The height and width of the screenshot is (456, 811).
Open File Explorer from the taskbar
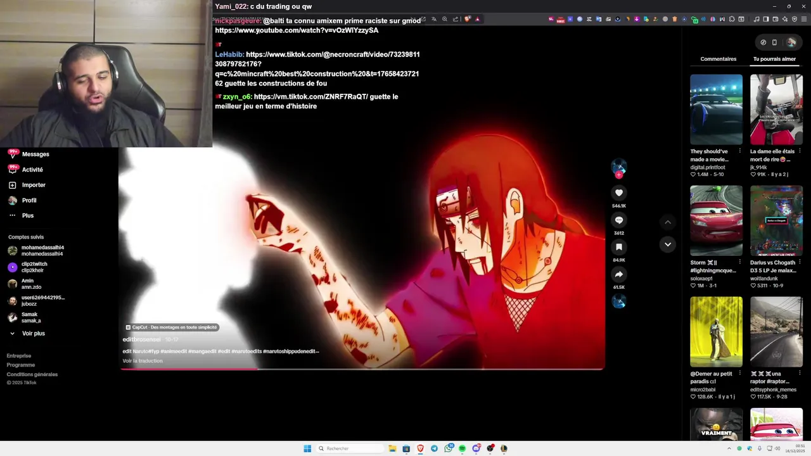tap(392, 448)
